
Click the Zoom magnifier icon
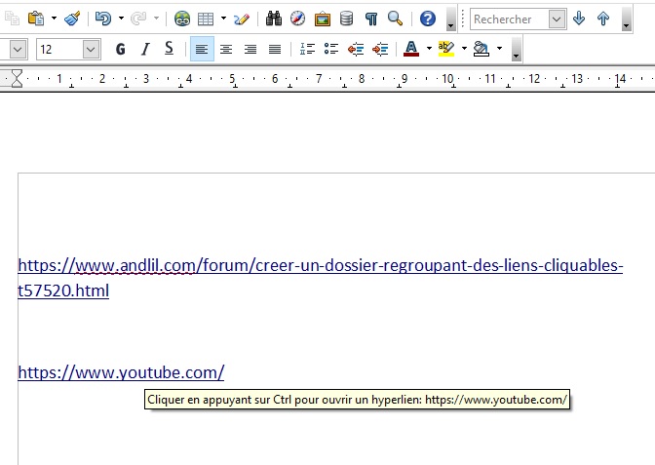coord(395,19)
